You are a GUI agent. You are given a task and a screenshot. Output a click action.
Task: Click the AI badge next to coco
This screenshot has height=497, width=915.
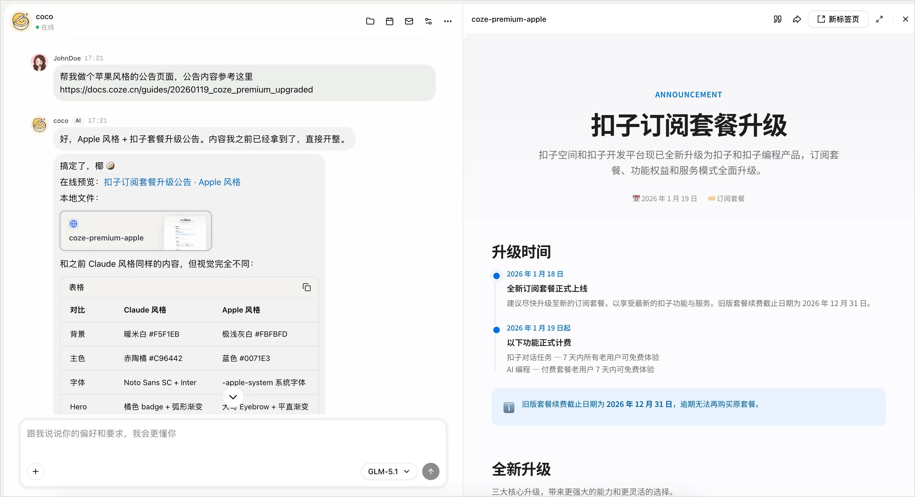coord(78,120)
